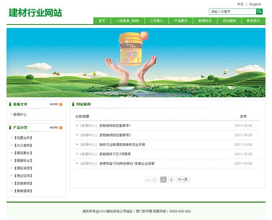This screenshot has width=272, height=220.
Task: Click the green search magnifier icon
Action: [259, 12]
